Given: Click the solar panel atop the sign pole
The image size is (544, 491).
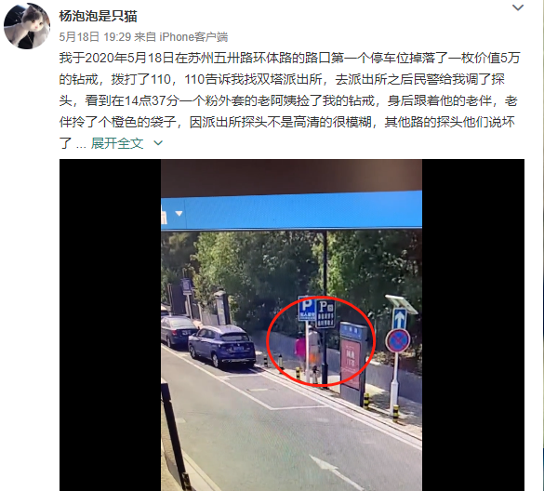Looking at the screenshot, I should click(x=402, y=303).
